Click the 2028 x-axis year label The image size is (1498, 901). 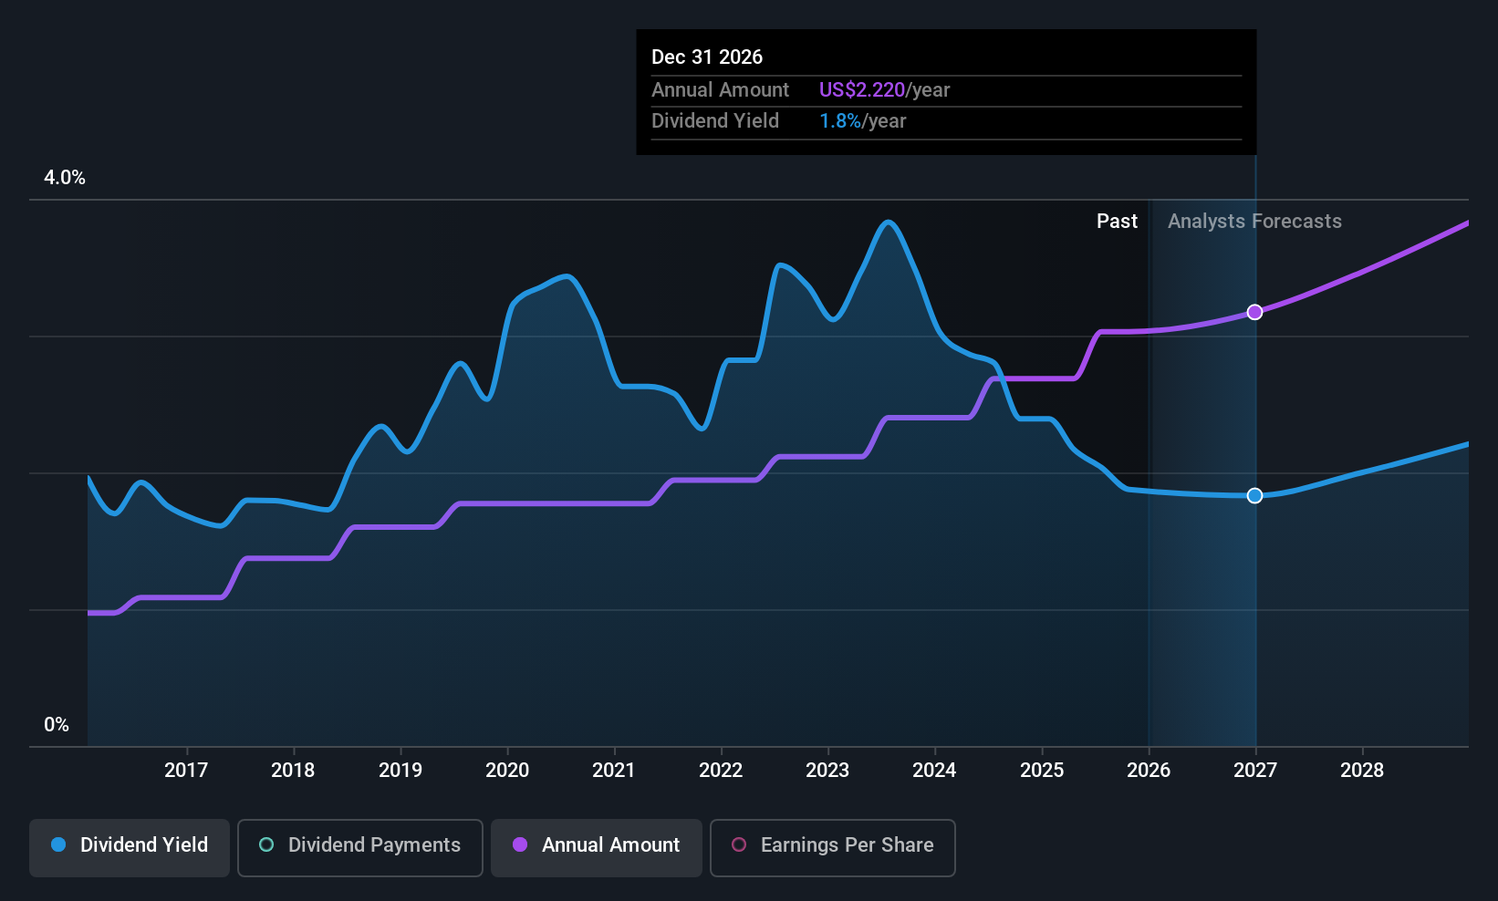(x=1362, y=771)
